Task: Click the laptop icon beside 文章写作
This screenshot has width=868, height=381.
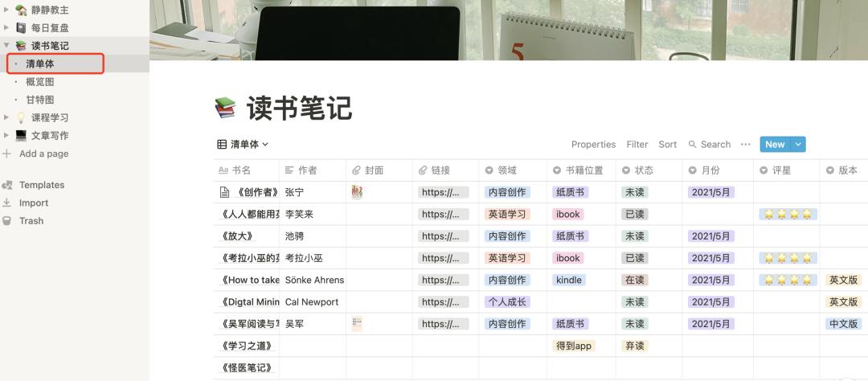Action: tap(21, 135)
